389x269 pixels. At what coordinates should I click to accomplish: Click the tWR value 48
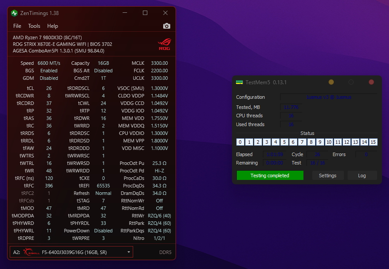tap(49, 171)
